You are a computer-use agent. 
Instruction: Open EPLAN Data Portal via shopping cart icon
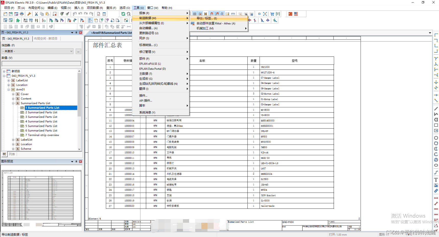click(x=272, y=14)
